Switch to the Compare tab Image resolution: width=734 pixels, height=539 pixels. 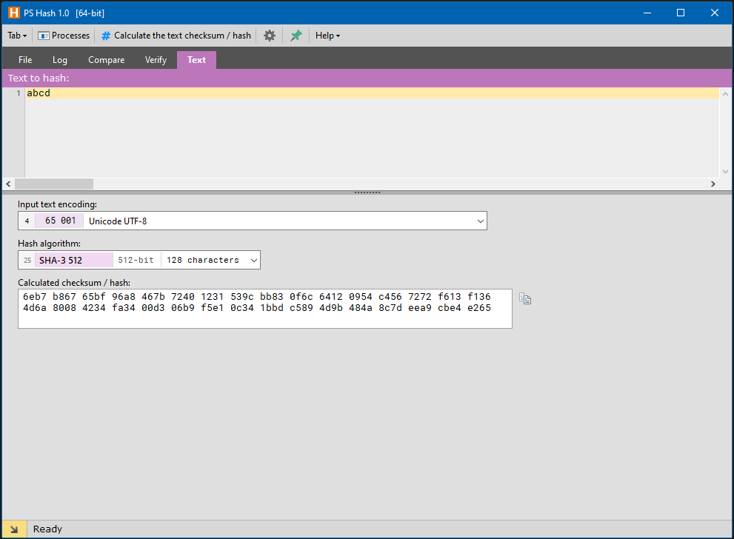pos(106,60)
